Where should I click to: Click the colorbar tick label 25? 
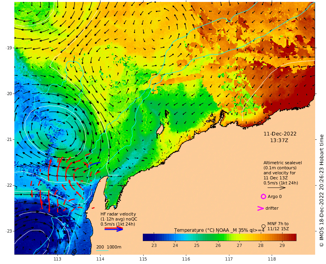tap(197, 245)
